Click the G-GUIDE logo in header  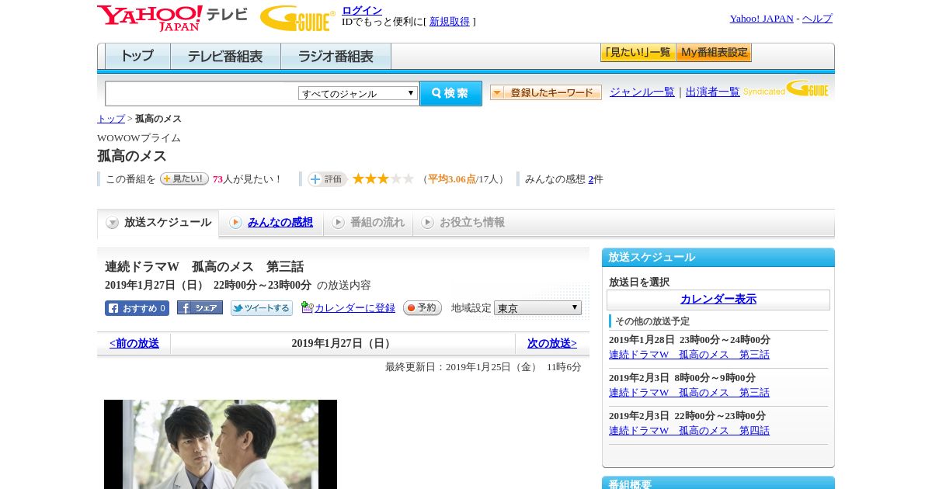[x=297, y=18]
